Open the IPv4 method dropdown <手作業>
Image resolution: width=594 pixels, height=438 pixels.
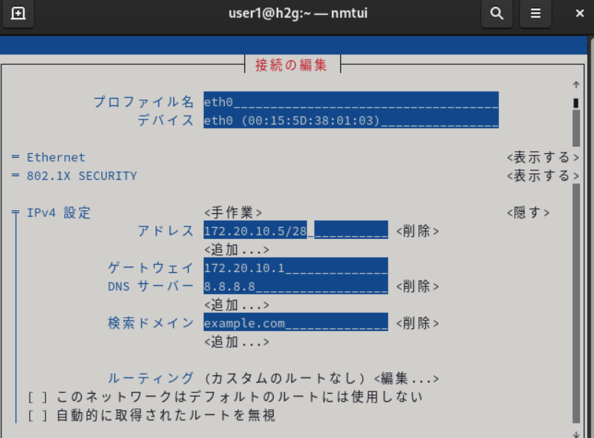[233, 213]
